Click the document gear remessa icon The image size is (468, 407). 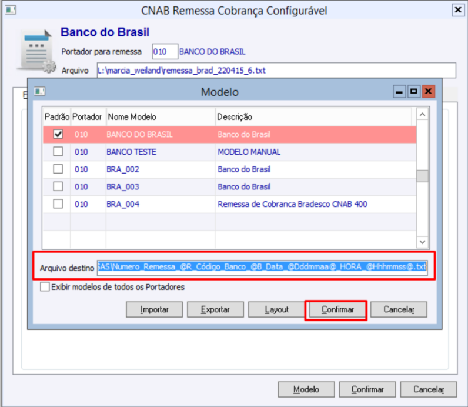pos(36,51)
